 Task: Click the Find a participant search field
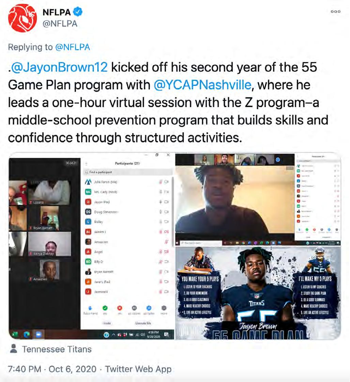click(128, 172)
